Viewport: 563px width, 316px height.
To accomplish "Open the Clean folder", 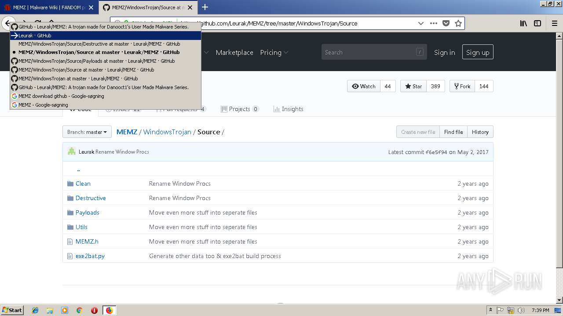I will coord(83,183).
